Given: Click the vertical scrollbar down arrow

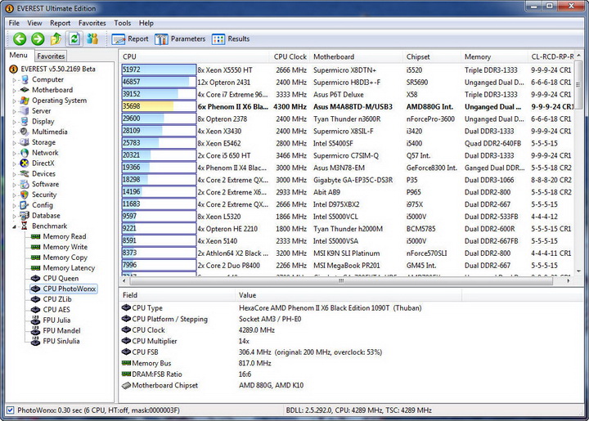Looking at the screenshot, I should (x=579, y=271).
